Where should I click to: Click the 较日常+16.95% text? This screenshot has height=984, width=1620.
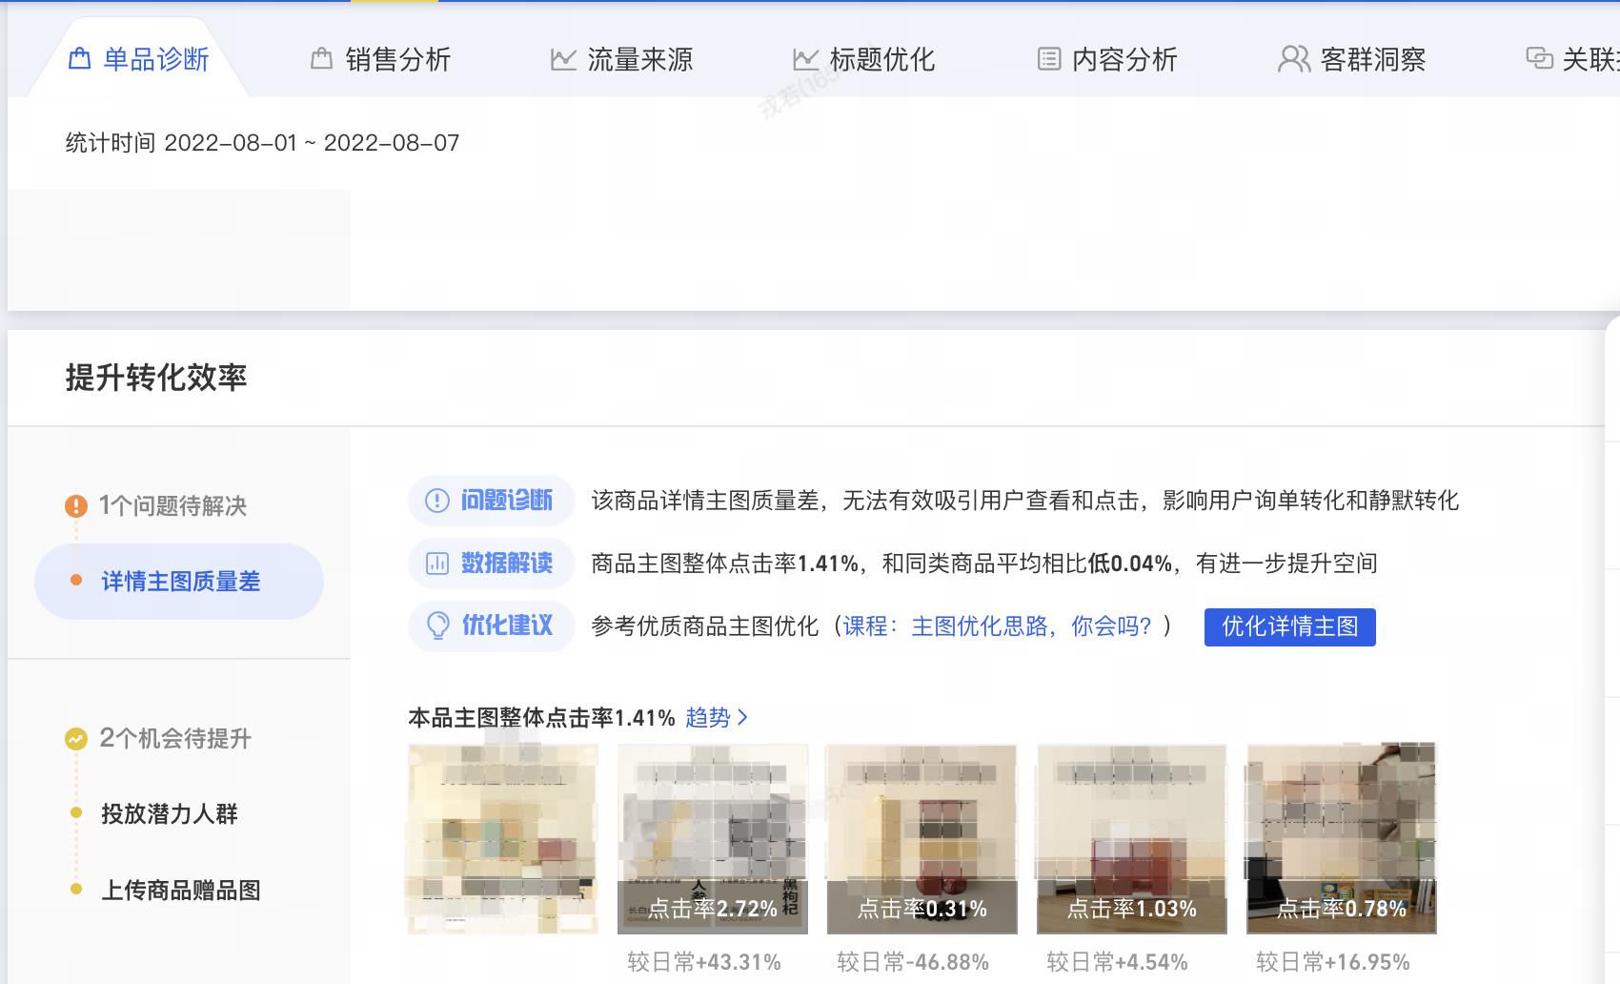[x=1333, y=962]
